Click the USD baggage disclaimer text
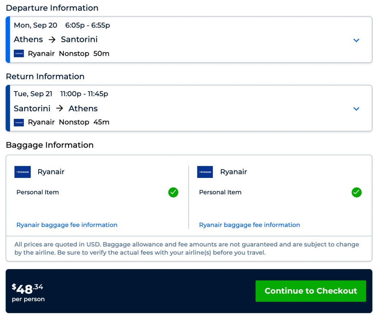 (x=186, y=248)
